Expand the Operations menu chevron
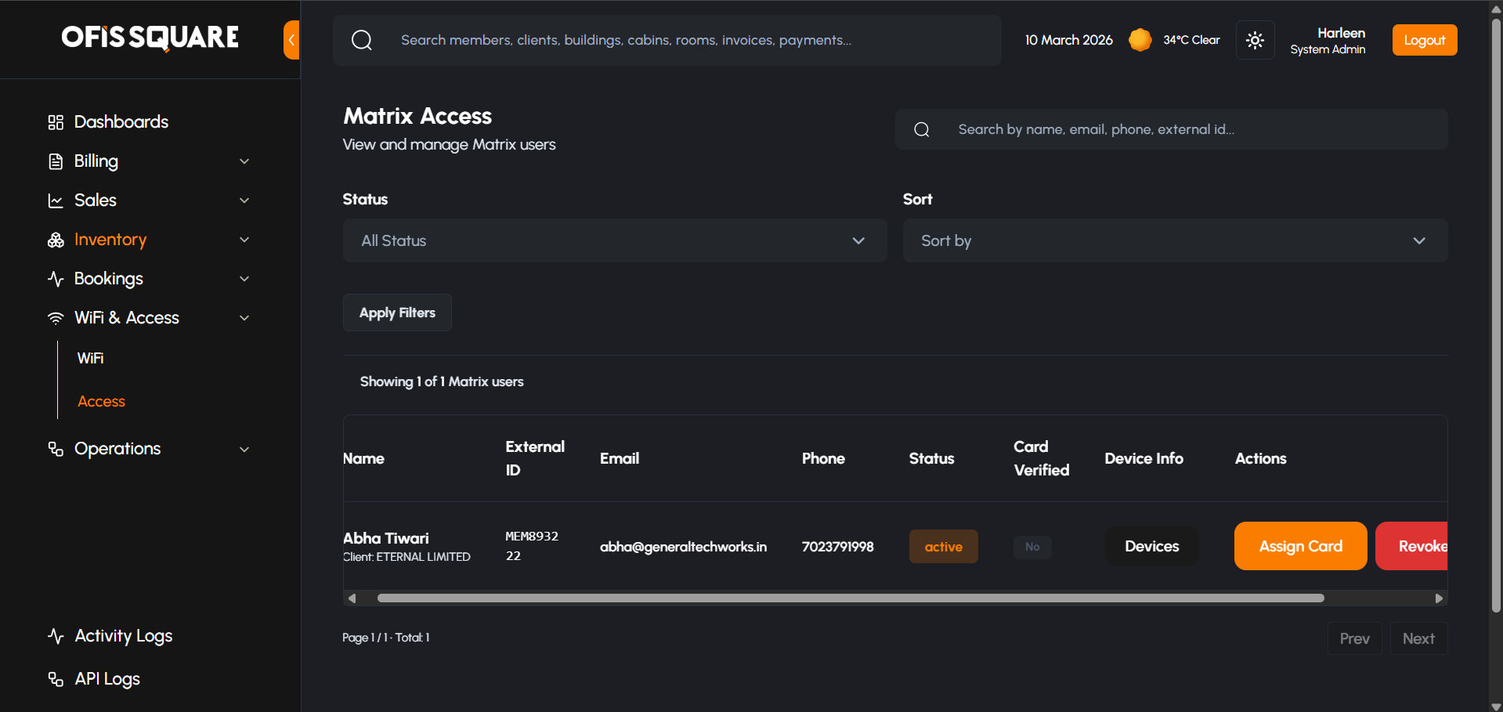 click(x=244, y=450)
